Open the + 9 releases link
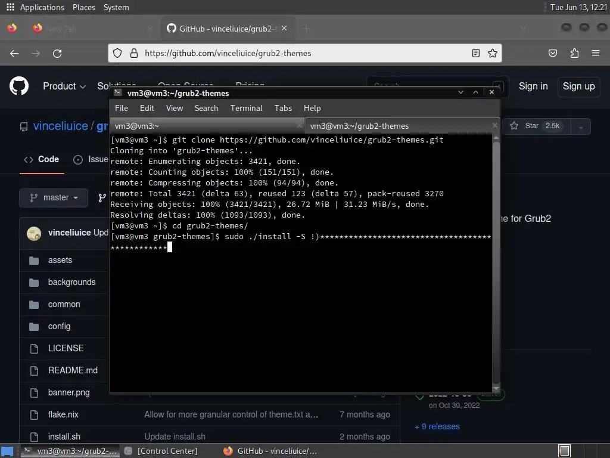The image size is (610, 458). (x=437, y=427)
